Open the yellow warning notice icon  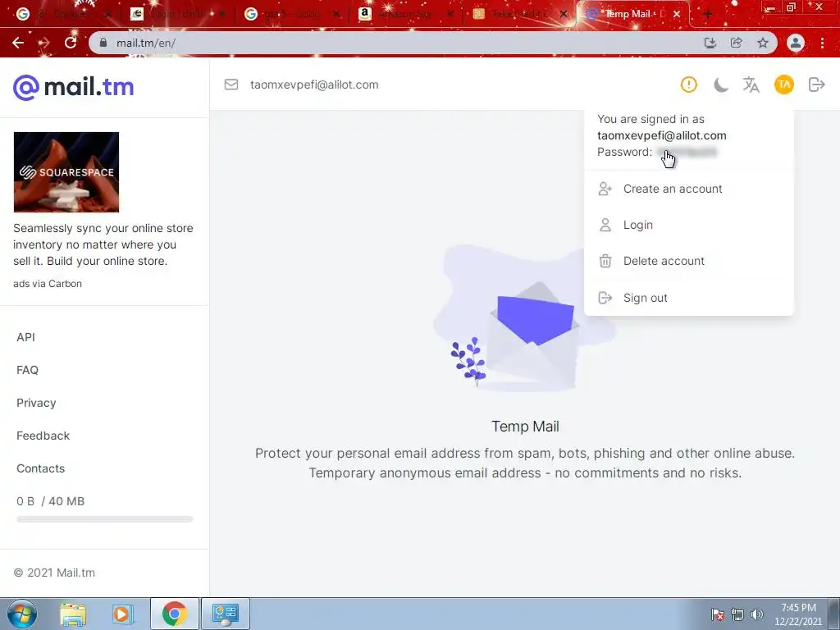(x=689, y=84)
